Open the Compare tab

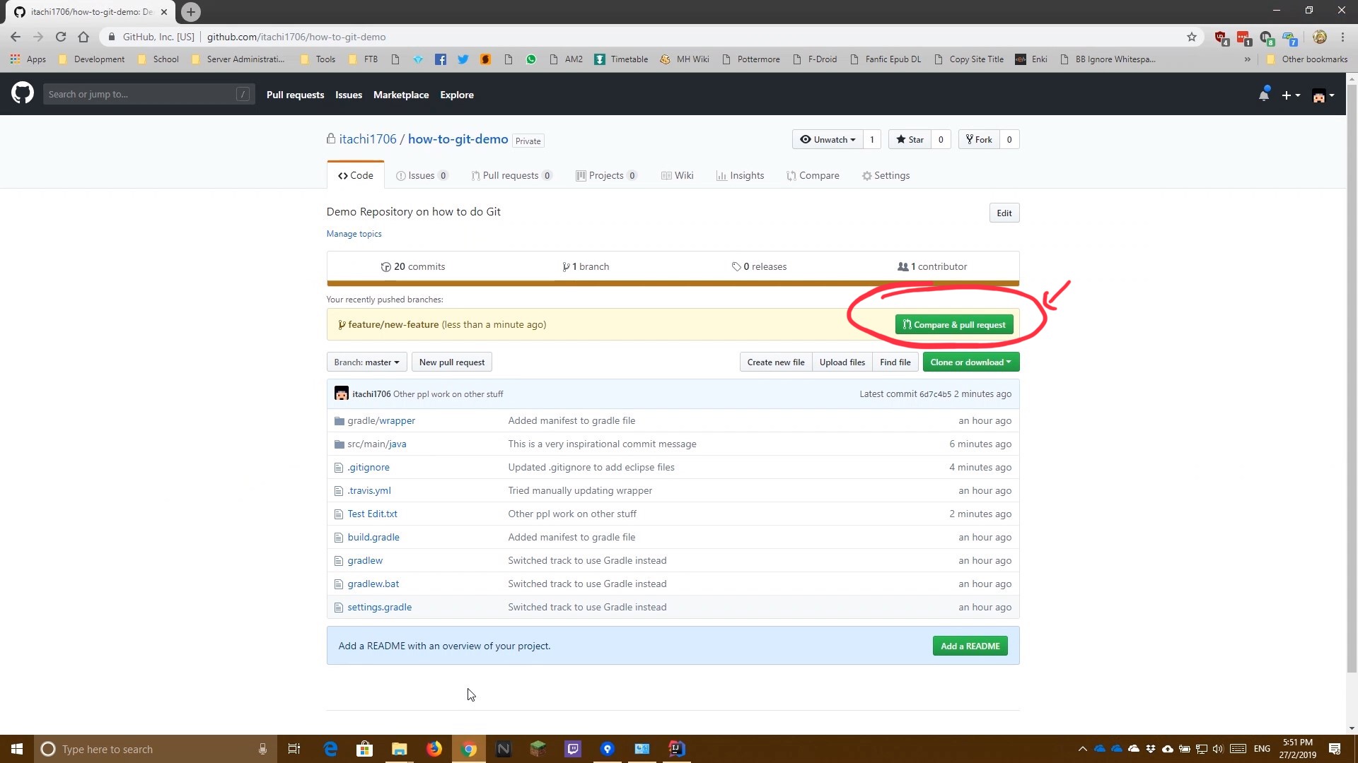(x=813, y=175)
